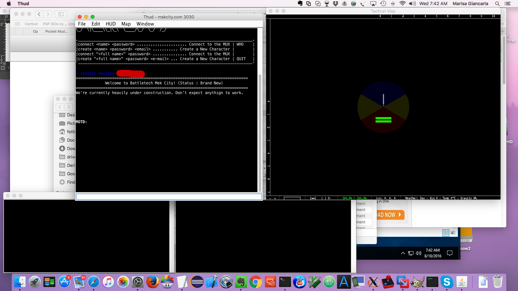Click the Loc: 0, 0, 0 status text

(x=386, y=198)
